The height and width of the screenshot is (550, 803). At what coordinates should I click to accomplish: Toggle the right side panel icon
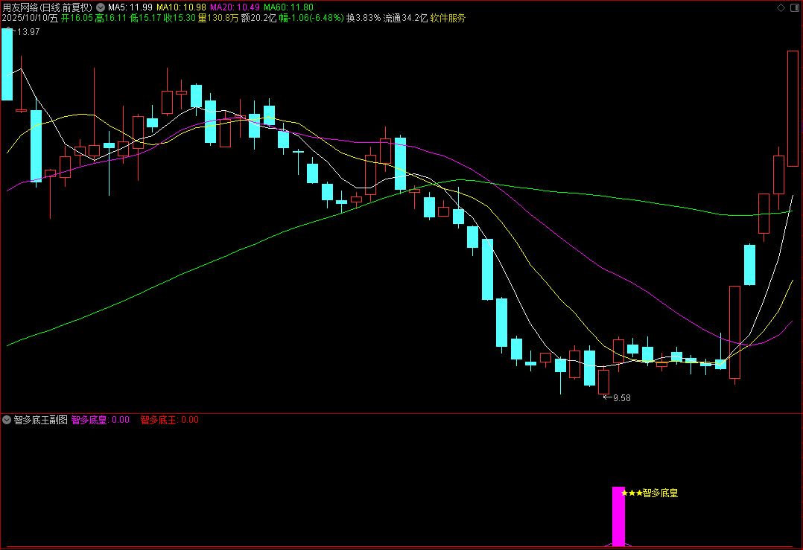(x=794, y=7)
